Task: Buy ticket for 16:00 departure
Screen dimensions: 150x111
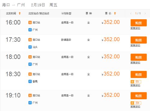Action: pyautogui.click(x=139, y=23)
